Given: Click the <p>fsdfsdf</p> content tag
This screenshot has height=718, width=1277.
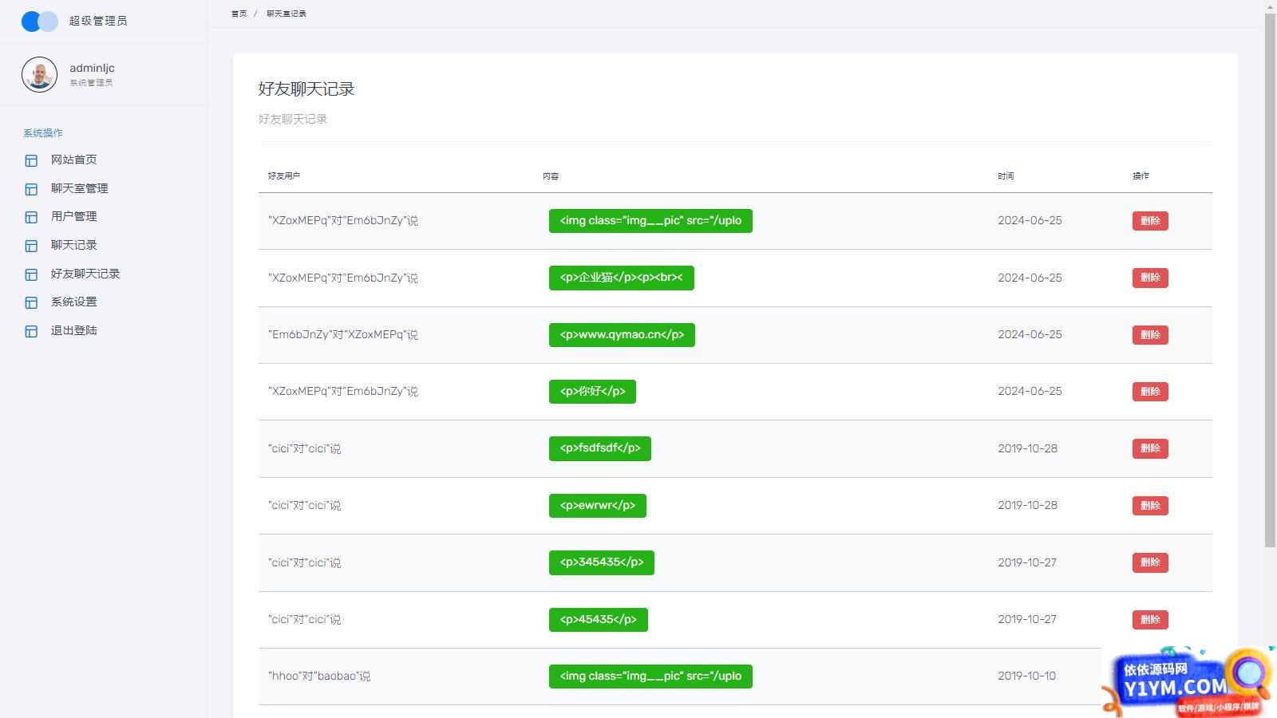Looking at the screenshot, I should [x=600, y=448].
